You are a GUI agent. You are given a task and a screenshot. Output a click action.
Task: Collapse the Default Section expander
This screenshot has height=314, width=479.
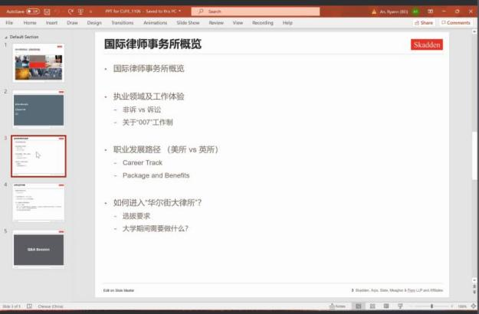pos(6,37)
